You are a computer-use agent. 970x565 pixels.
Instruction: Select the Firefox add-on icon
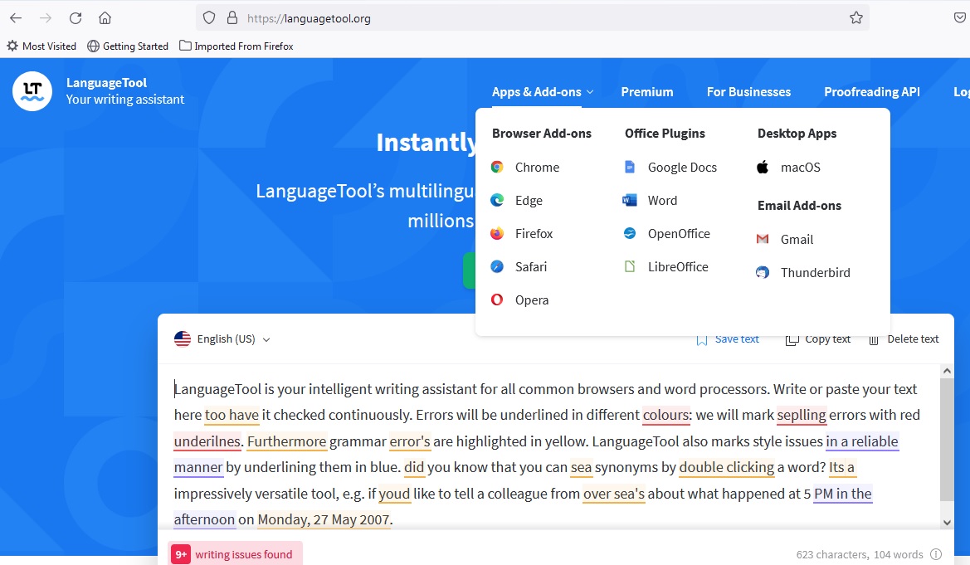pyautogui.click(x=497, y=234)
